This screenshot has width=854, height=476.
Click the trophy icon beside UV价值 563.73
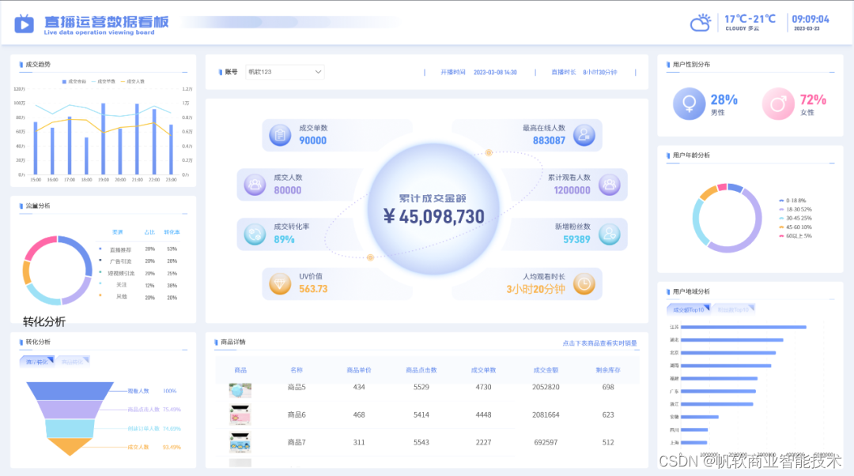[x=281, y=283]
